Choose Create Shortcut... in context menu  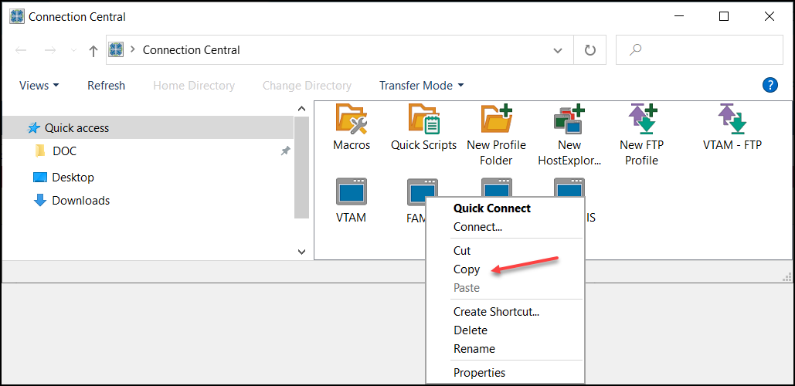(496, 312)
